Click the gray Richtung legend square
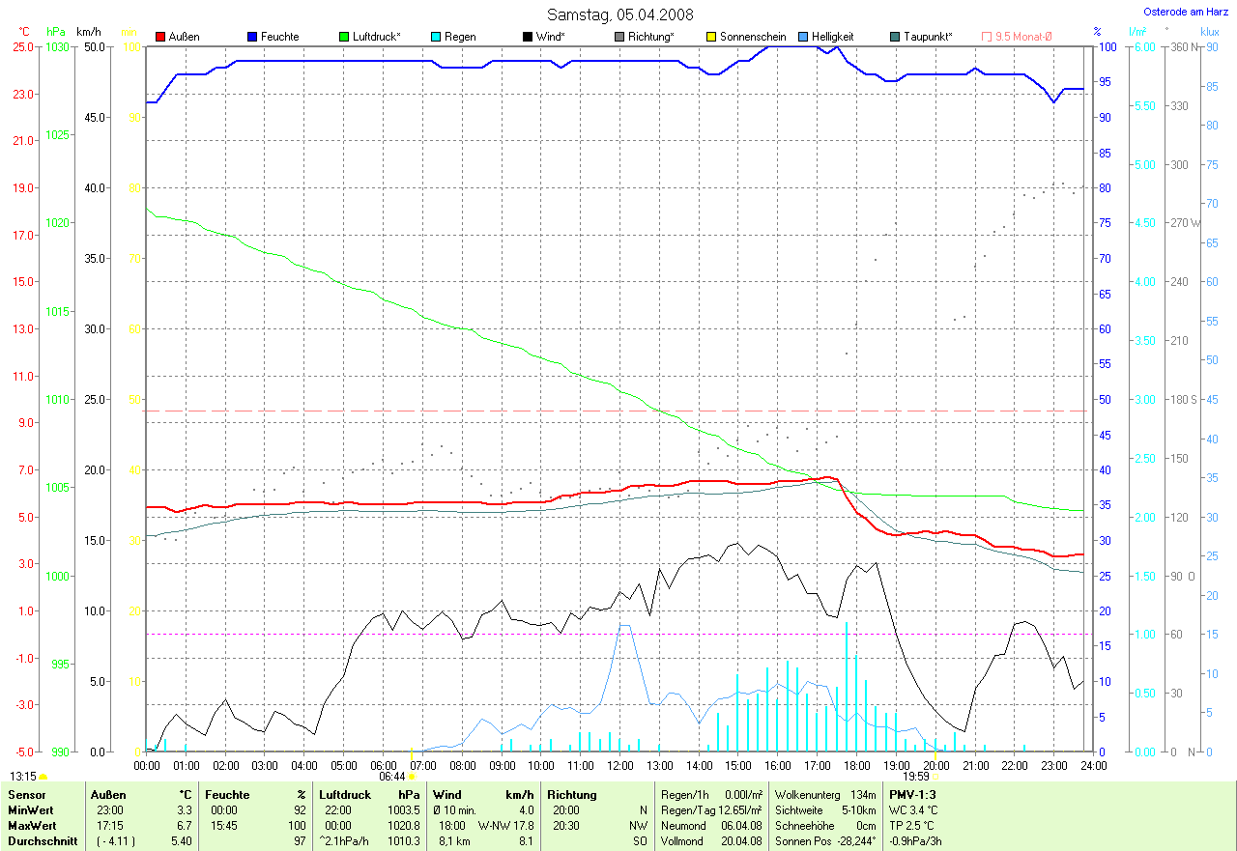This screenshot has height=851, width=1237. pyautogui.click(x=619, y=37)
